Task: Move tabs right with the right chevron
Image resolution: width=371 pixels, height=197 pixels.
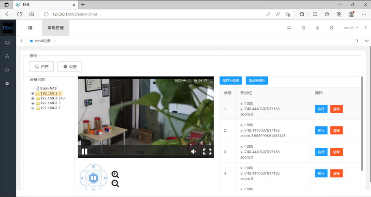Action: point(357,41)
